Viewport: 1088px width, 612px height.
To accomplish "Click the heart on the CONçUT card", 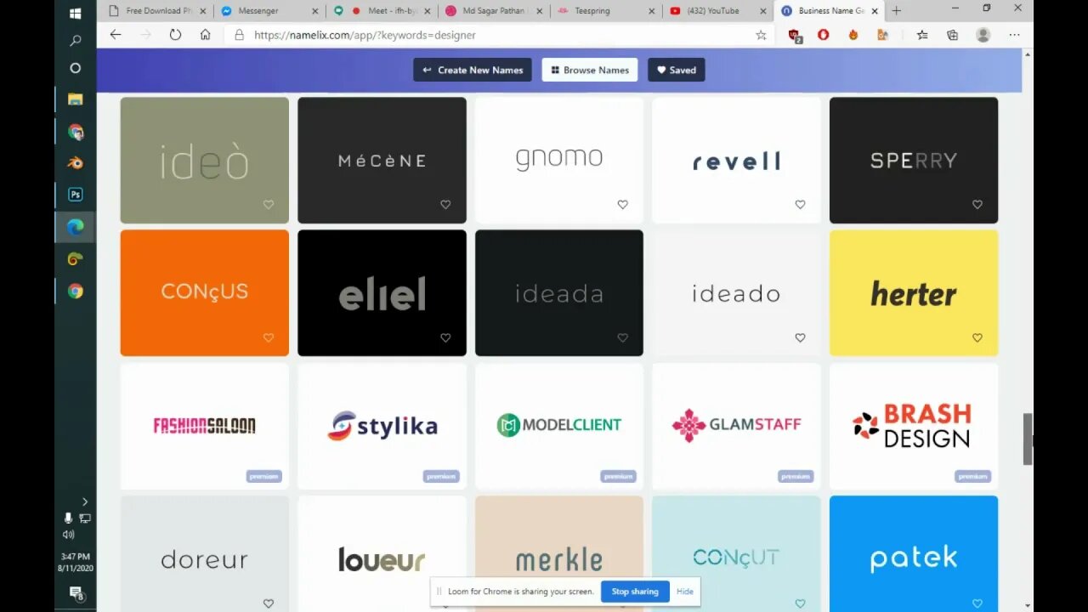I will [800, 603].
